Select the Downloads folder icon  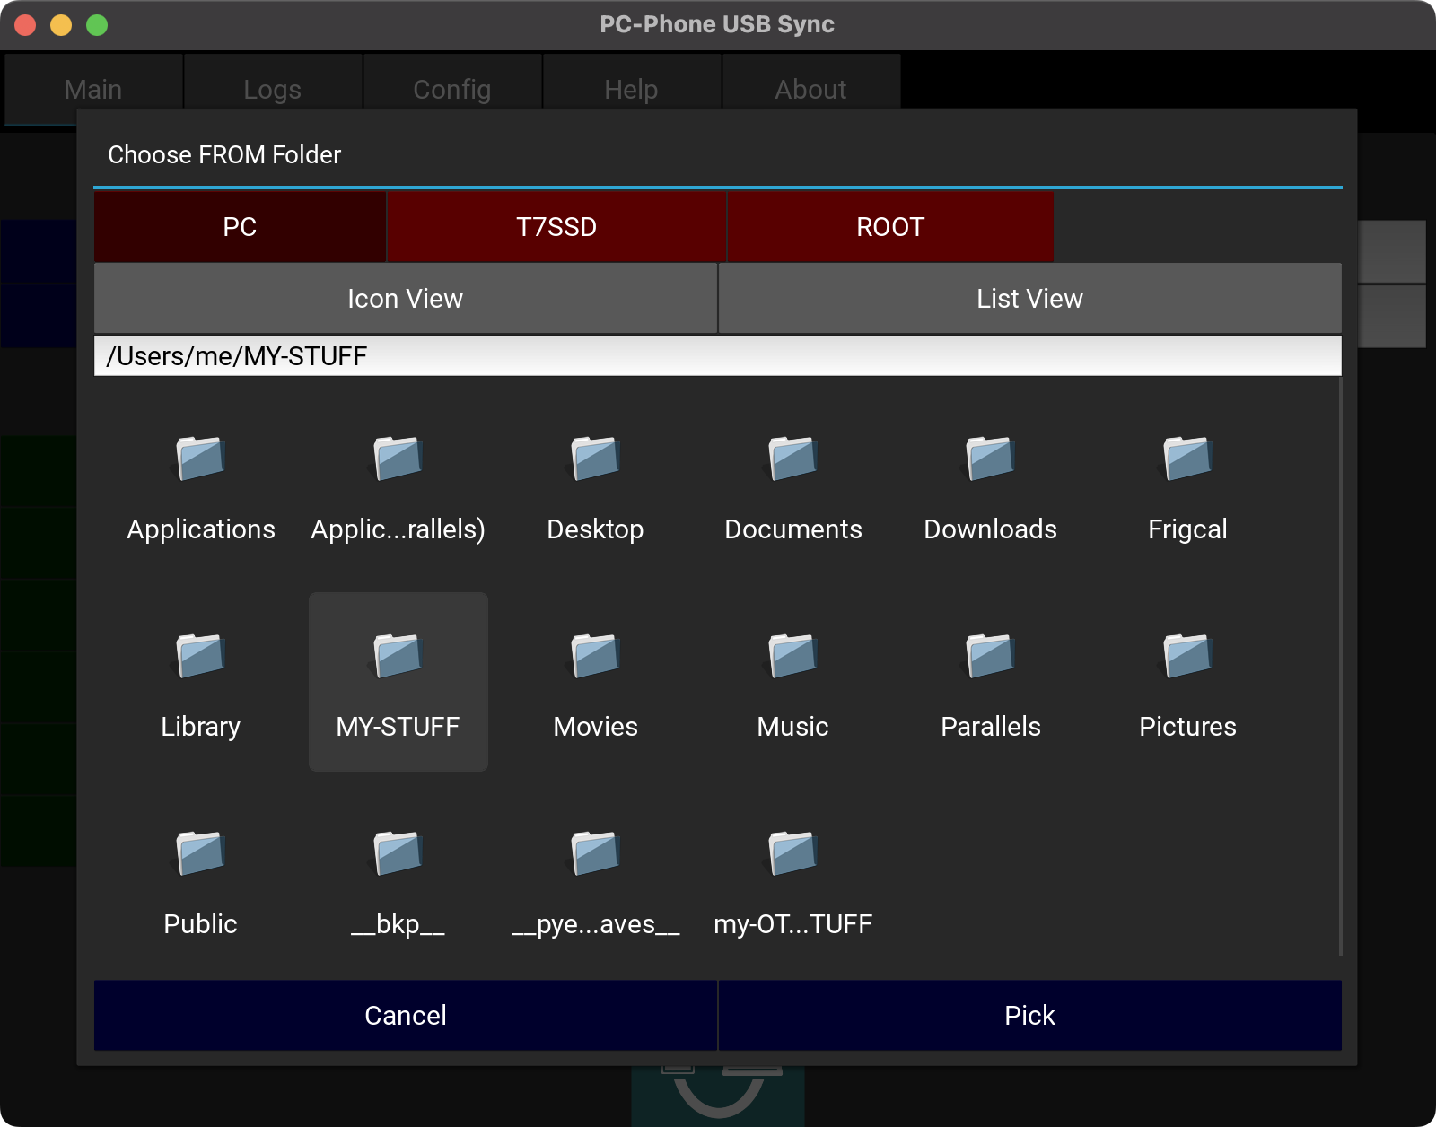990,459
